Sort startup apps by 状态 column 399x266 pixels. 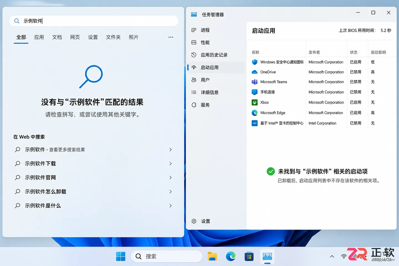point(354,52)
